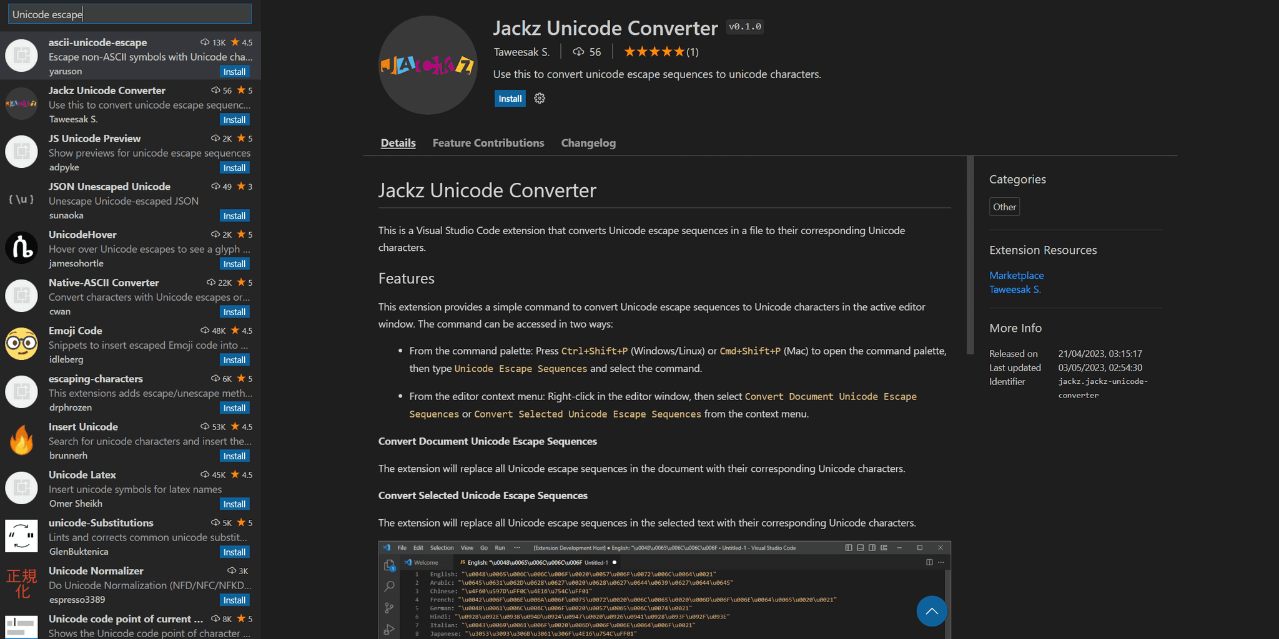Click the download count icon in the header
This screenshot has width=1279, height=639.
578,52
